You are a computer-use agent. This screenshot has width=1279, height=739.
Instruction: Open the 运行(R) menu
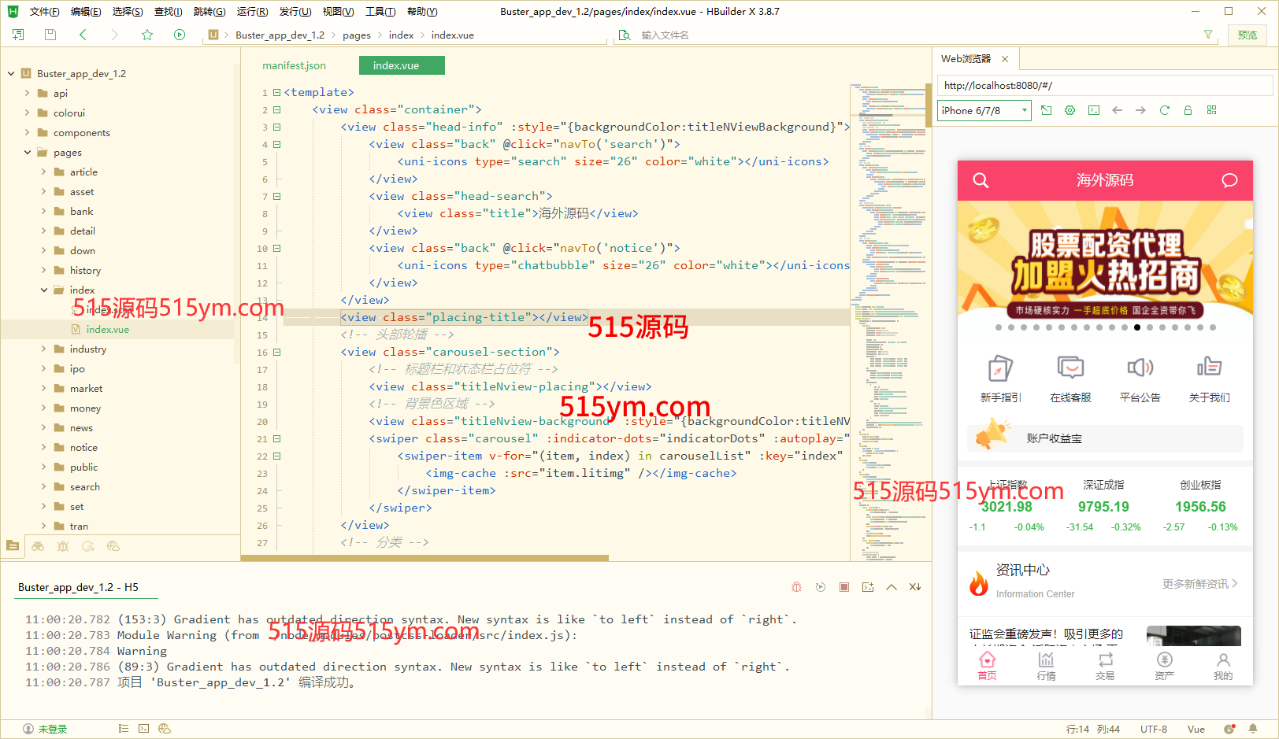tap(252, 11)
